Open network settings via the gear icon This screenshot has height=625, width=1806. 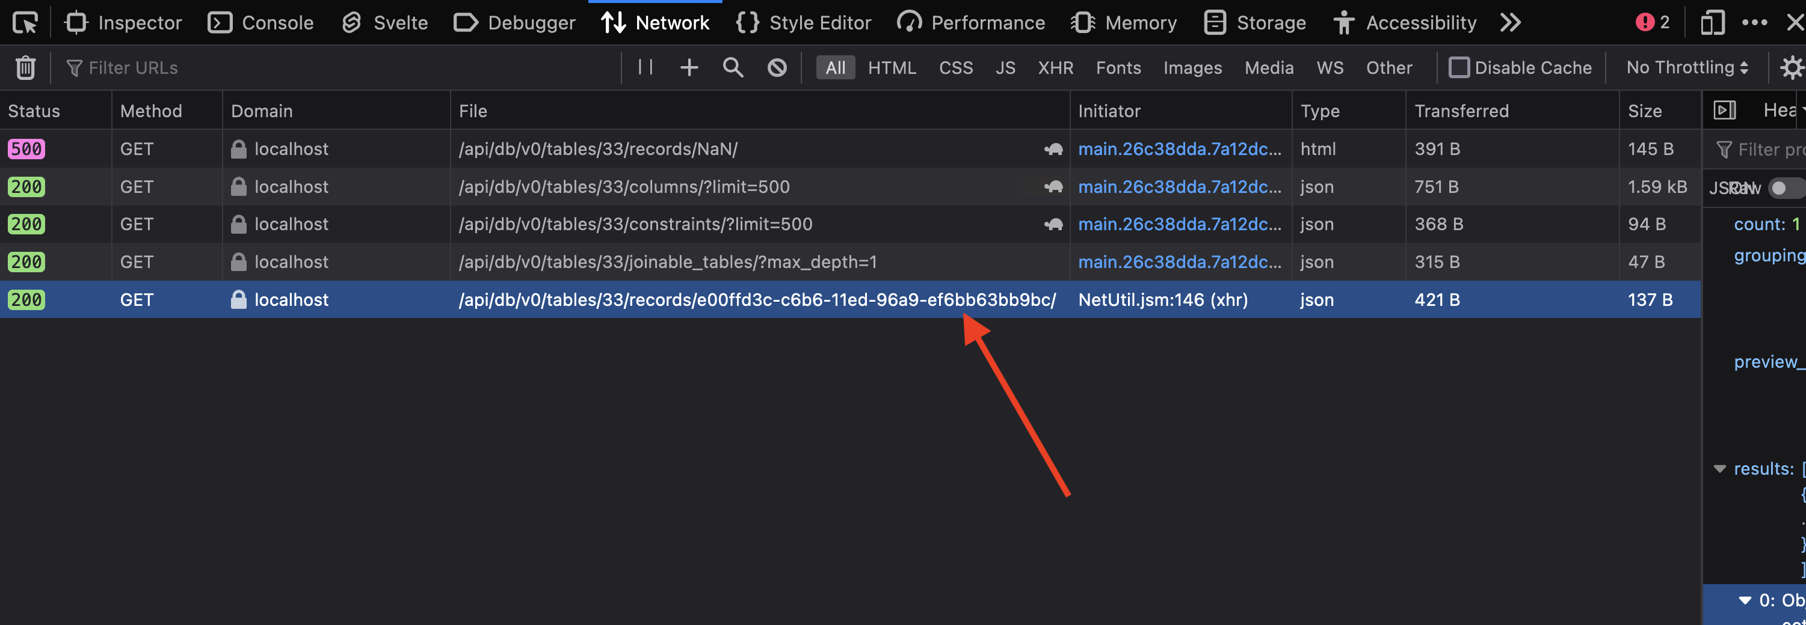[x=1792, y=67]
